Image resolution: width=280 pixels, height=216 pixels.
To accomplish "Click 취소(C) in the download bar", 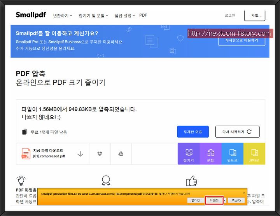I will pyautogui.click(x=236, y=200).
